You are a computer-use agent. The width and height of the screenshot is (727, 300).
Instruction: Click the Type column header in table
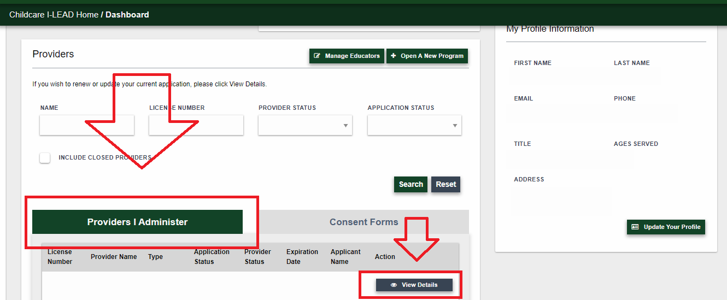tap(155, 257)
